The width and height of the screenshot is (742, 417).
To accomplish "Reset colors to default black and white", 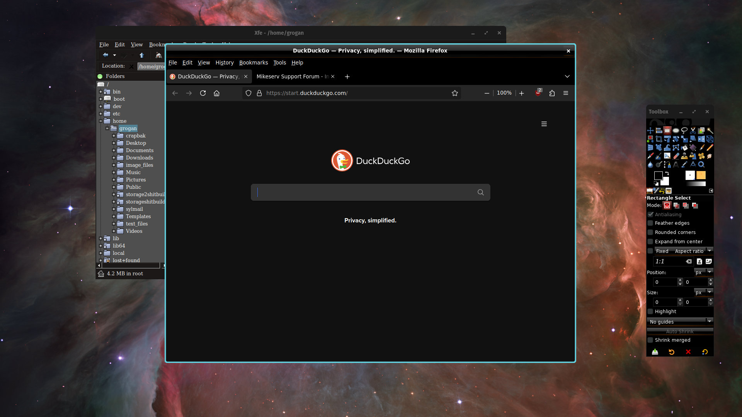I will point(656,183).
